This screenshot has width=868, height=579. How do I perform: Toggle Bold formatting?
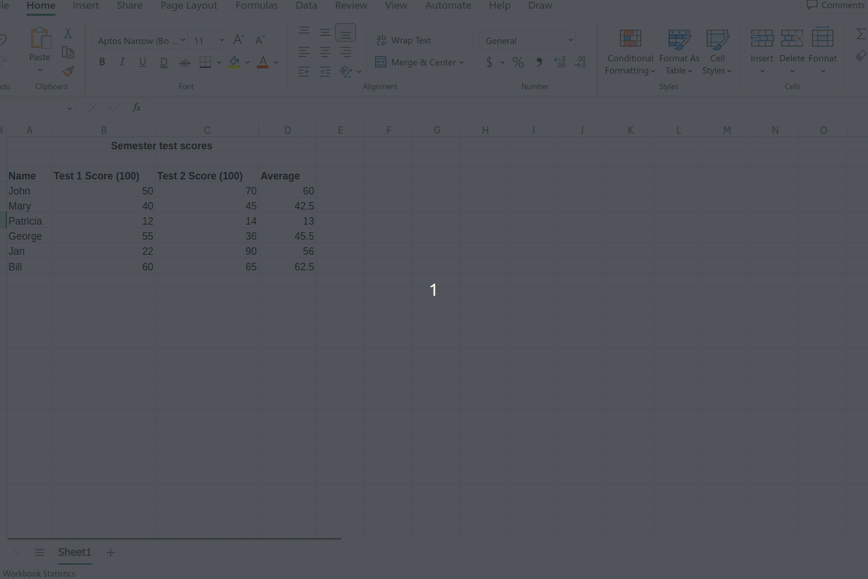click(102, 62)
